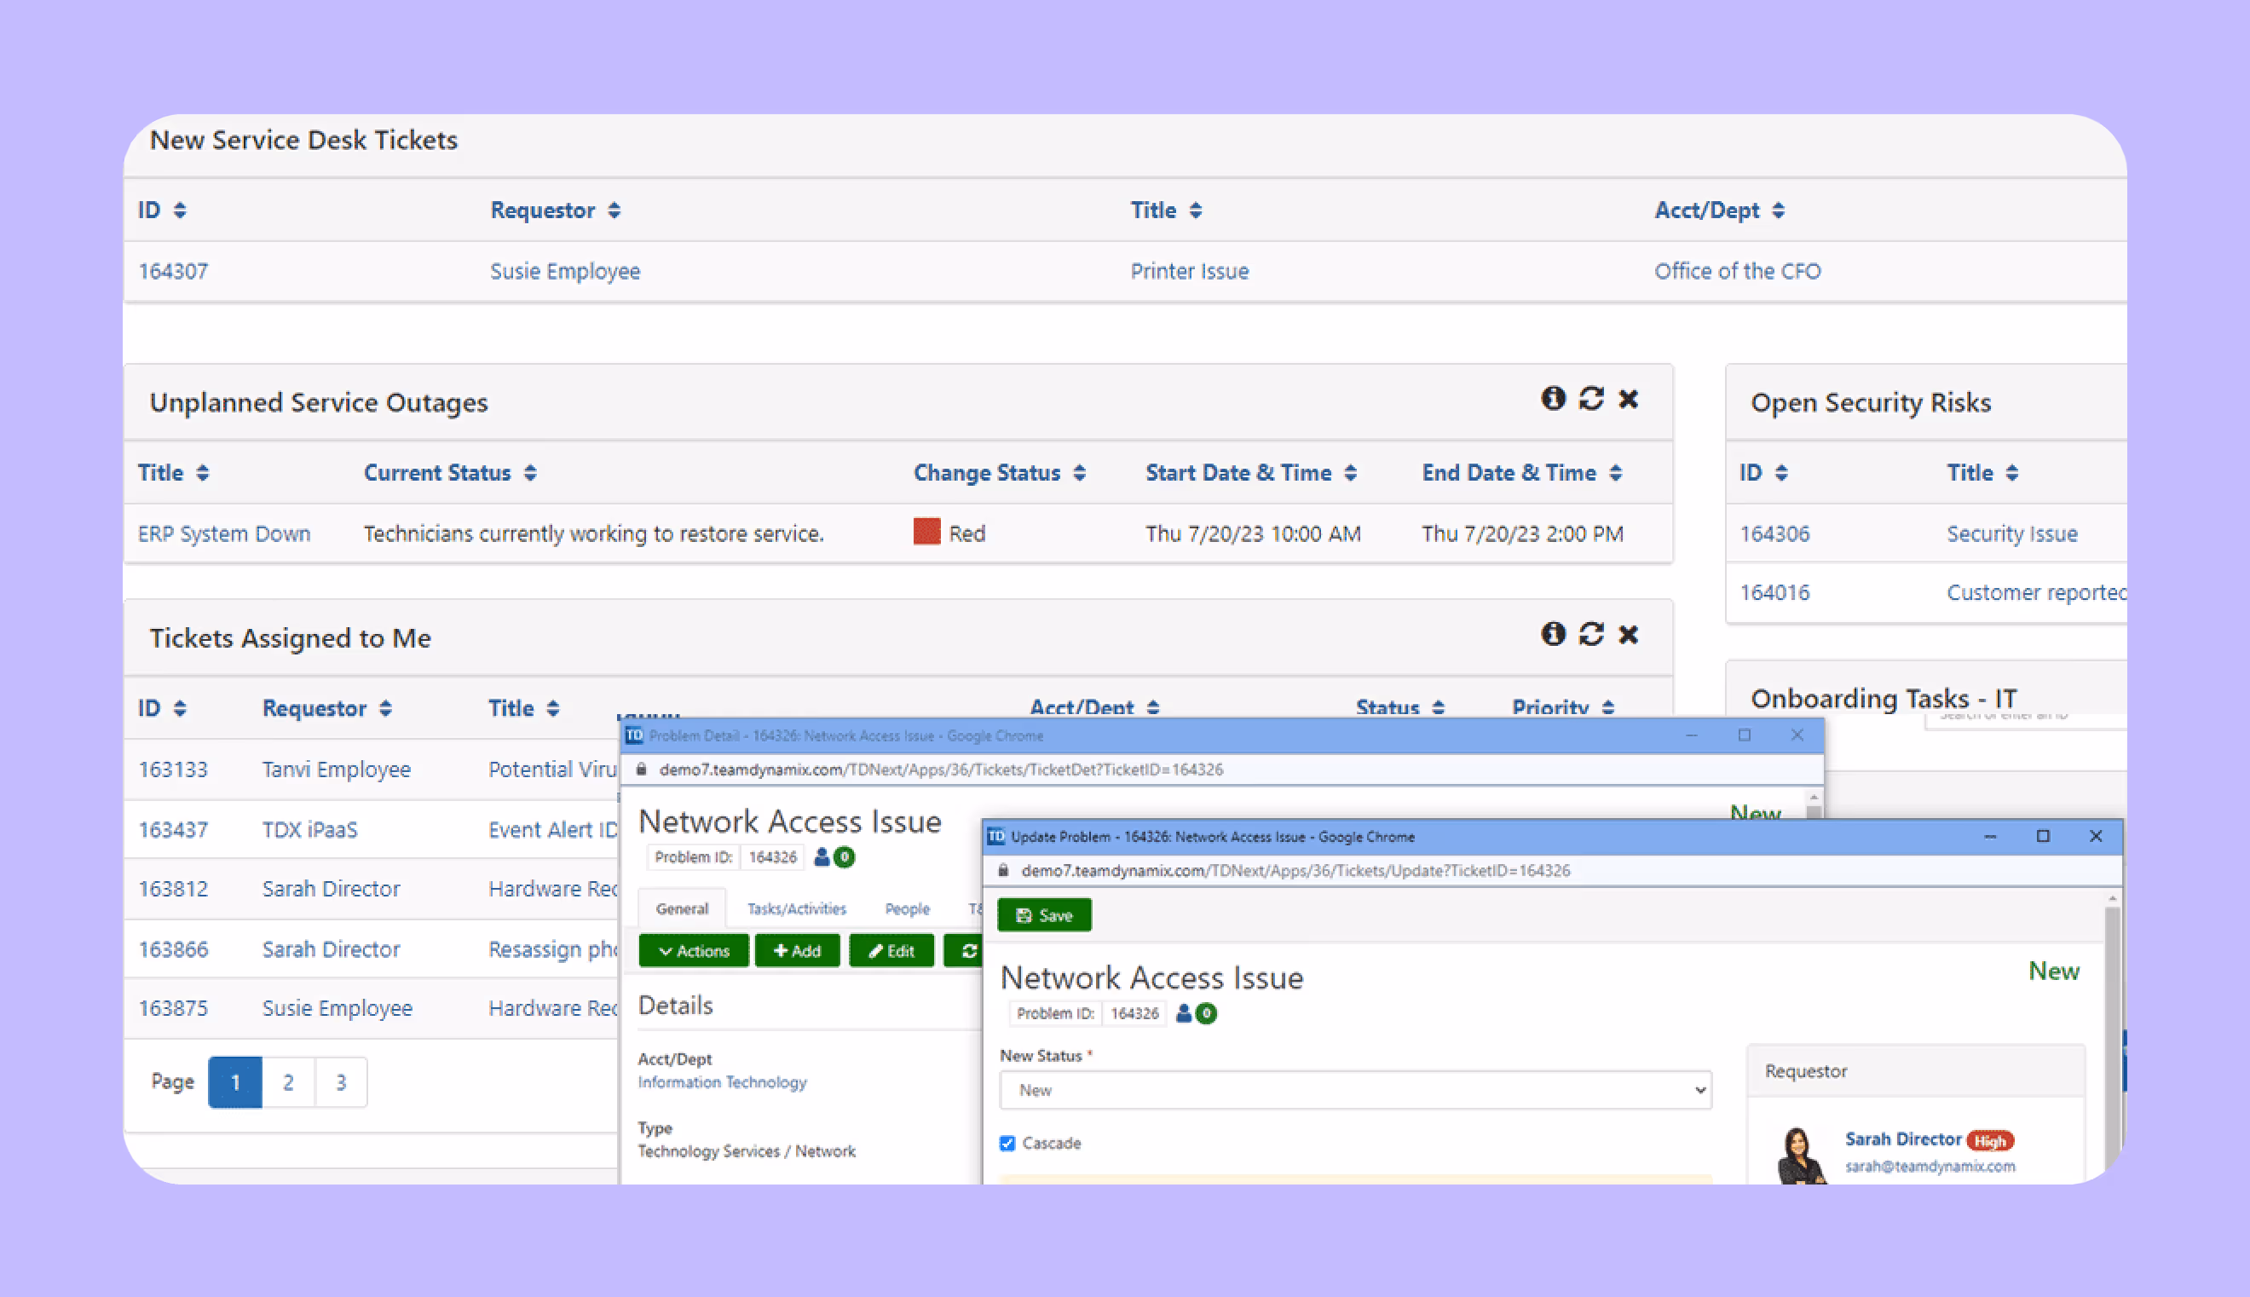Expand the green Actions dropdown button
2250x1297 pixels.
pos(693,950)
